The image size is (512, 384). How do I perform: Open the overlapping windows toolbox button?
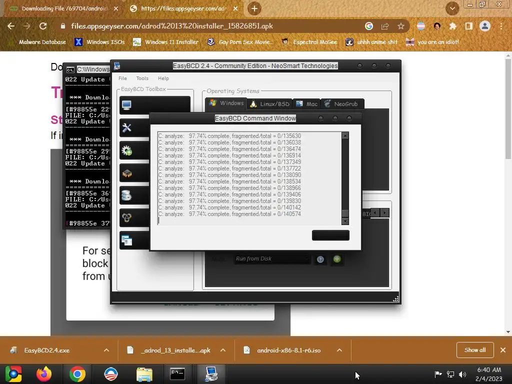[x=134, y=240]
